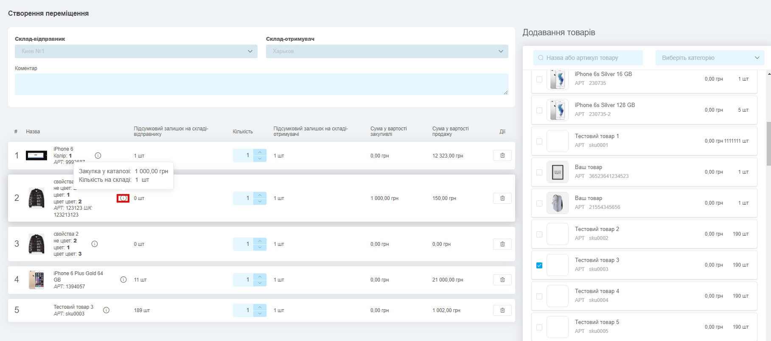Click quantity field in Тестовий товар 3 row
This screenshot has width=771, height=341.
tap(243, 310)
